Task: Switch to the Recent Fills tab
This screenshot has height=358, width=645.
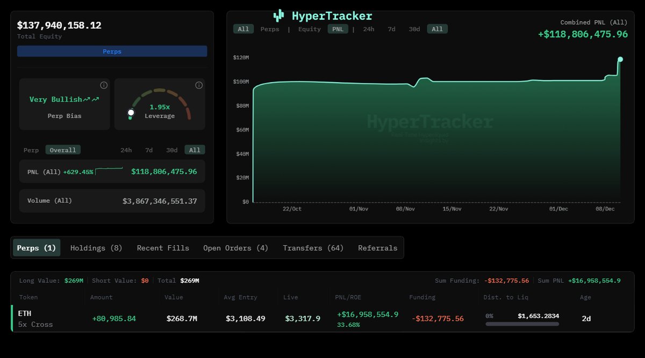Action: coord(163,248)
